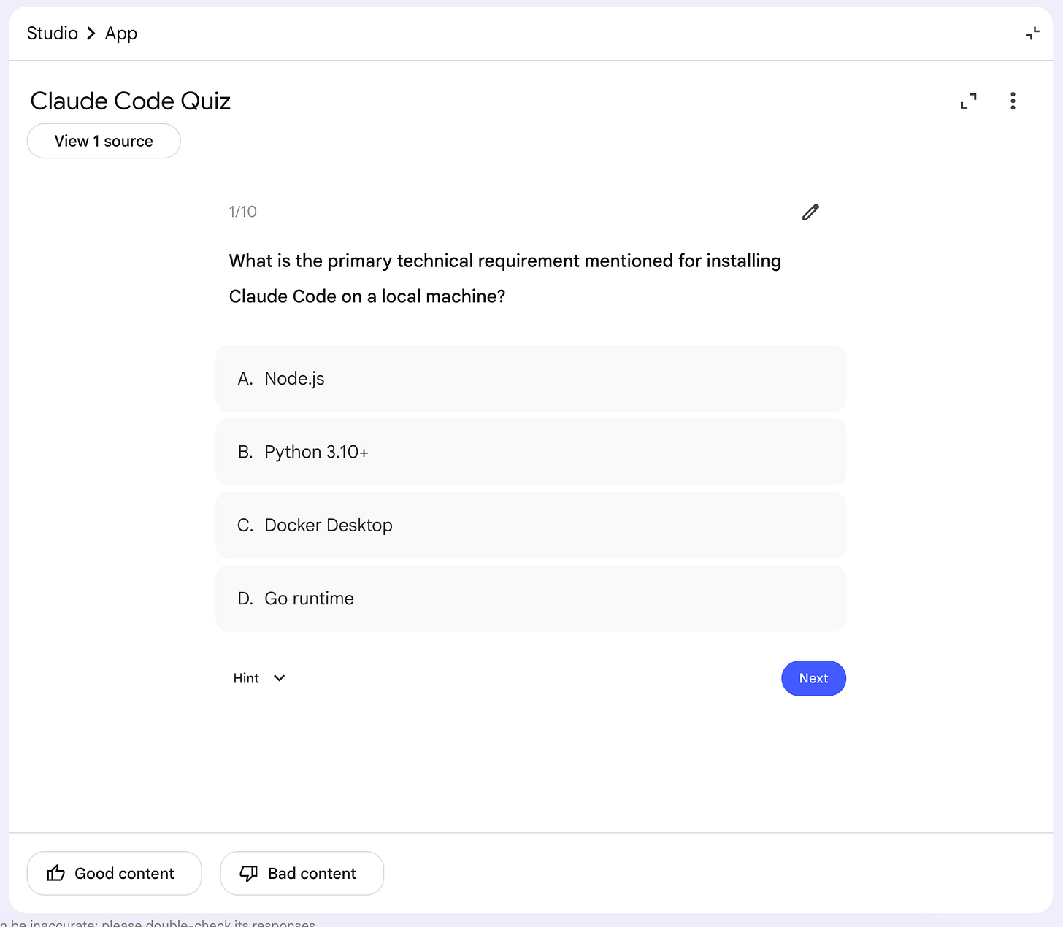Click the quiz question text
The image size is (1063, 927).
(505, 278)
